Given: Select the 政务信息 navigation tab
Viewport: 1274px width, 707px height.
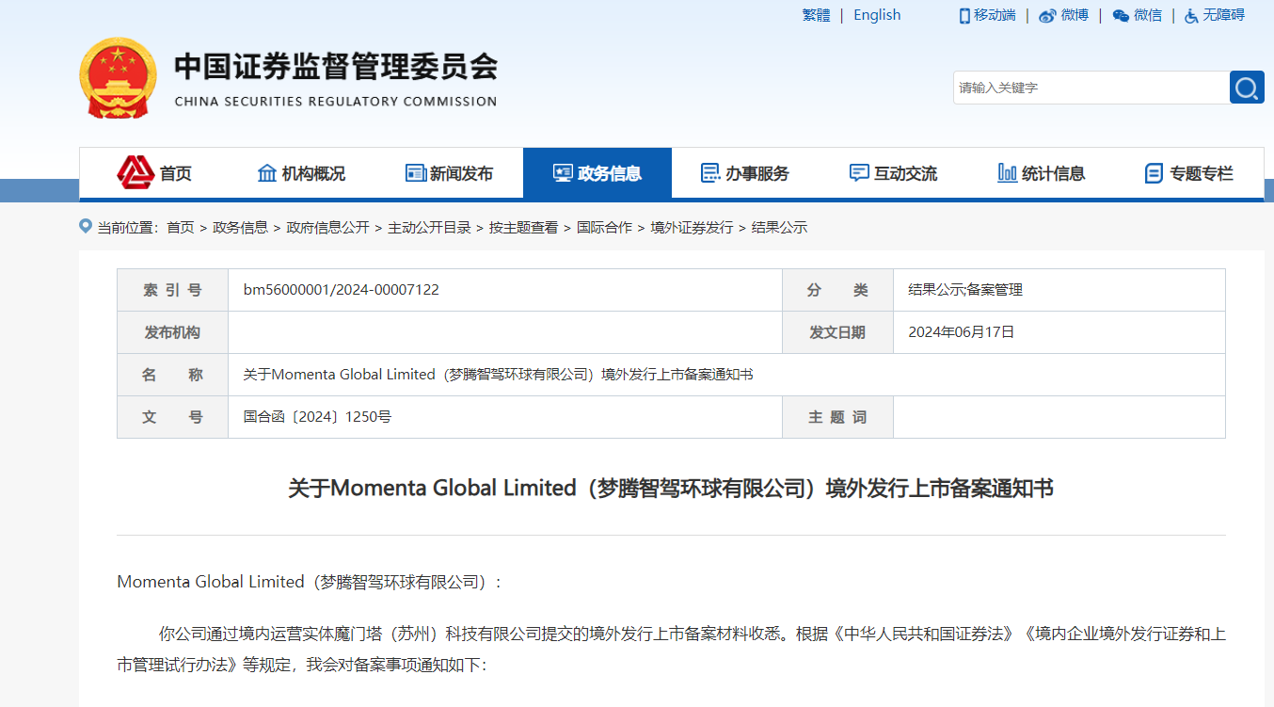Looking at the screenshot, I should tap(597, 173).
